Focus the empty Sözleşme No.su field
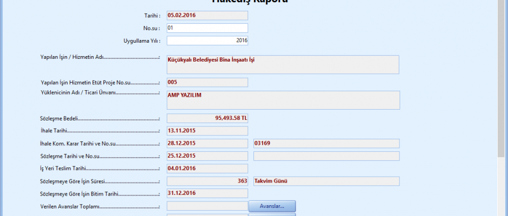 (x=326, y=156)
